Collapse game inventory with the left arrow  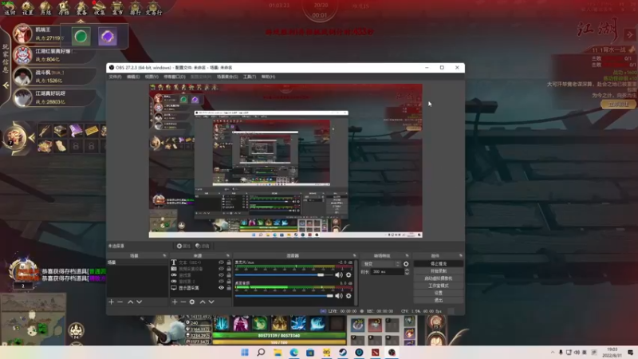pos(32,137)
